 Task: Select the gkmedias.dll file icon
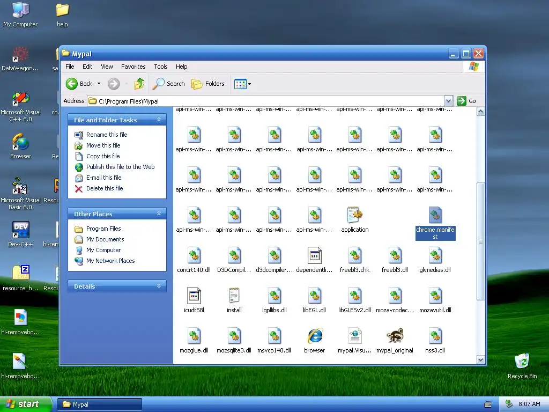point(435,256)
